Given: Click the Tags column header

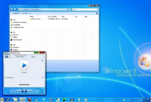Looking at the screenshot, I should tap(86, 17).
